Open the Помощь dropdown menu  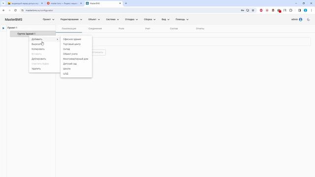click(x=182, y=20)
